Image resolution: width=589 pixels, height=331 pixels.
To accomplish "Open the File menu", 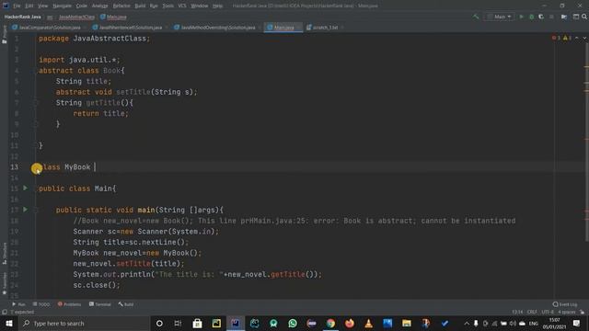I will pyautogui.click(x=17, y=6).
